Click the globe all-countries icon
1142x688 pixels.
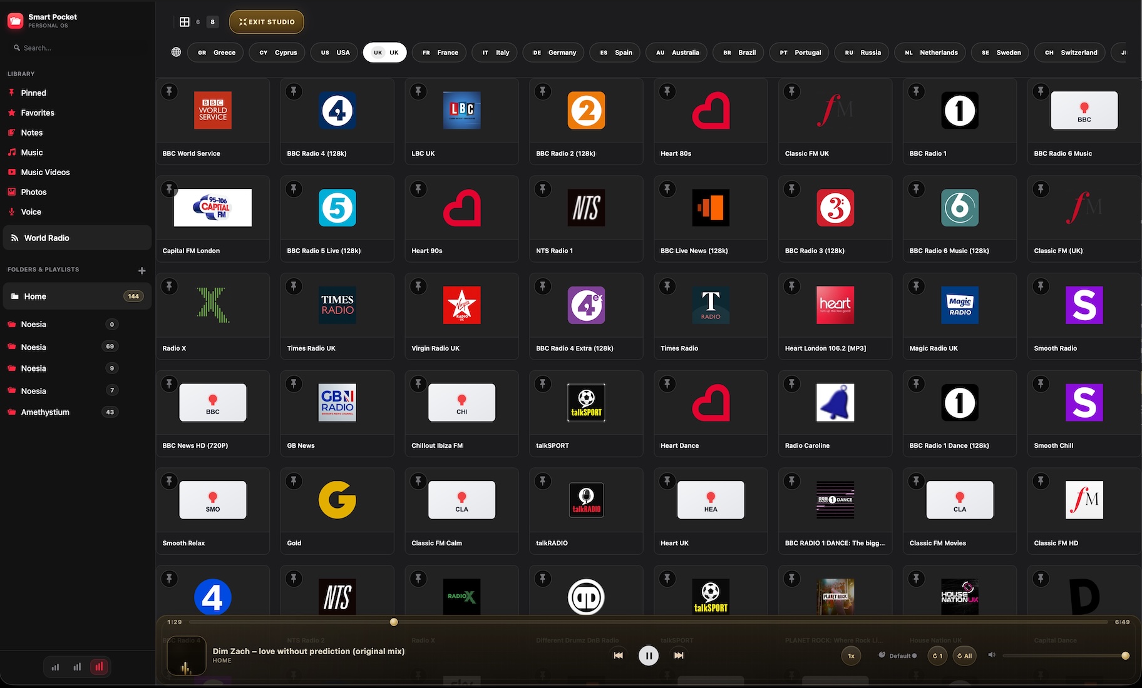[176, 52]
